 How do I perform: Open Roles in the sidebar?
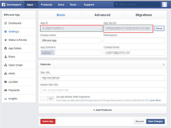[19, 56]
